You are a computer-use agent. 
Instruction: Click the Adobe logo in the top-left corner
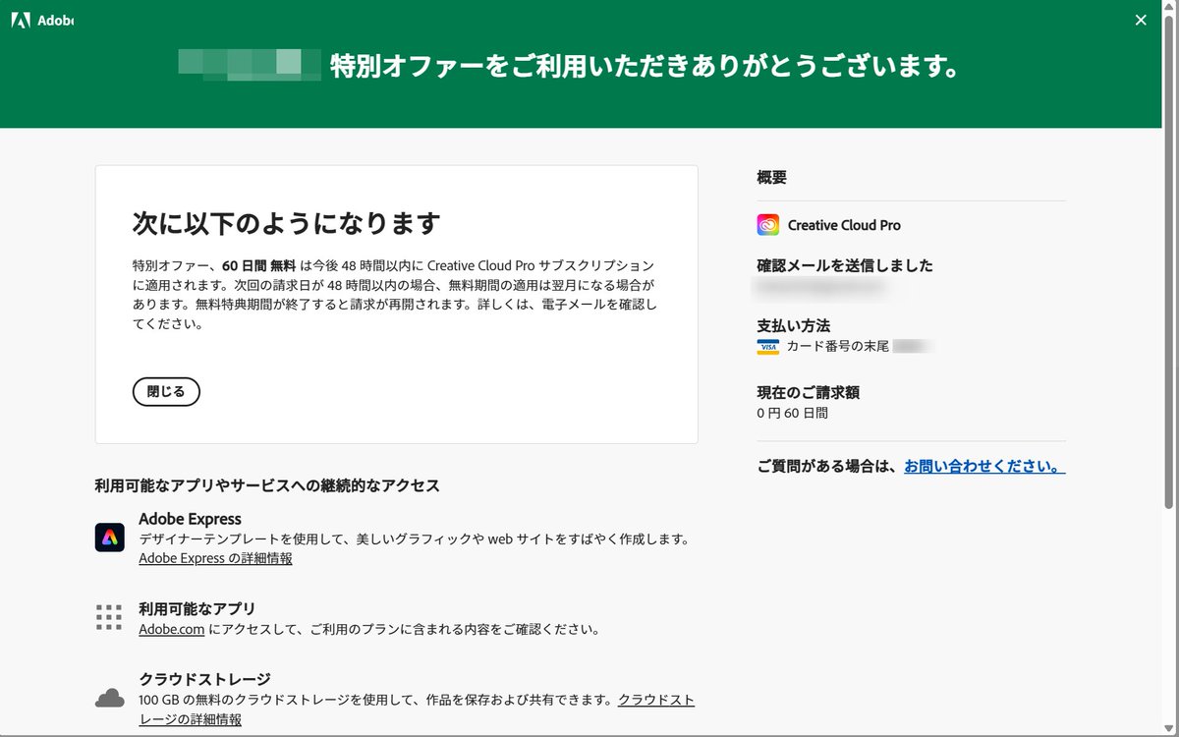click(x=23, y=19)
